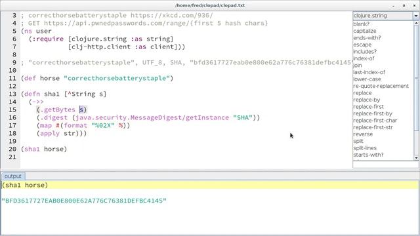
Task: Select 'starts-with?' in the function list
Action: (x=368, y=155)
